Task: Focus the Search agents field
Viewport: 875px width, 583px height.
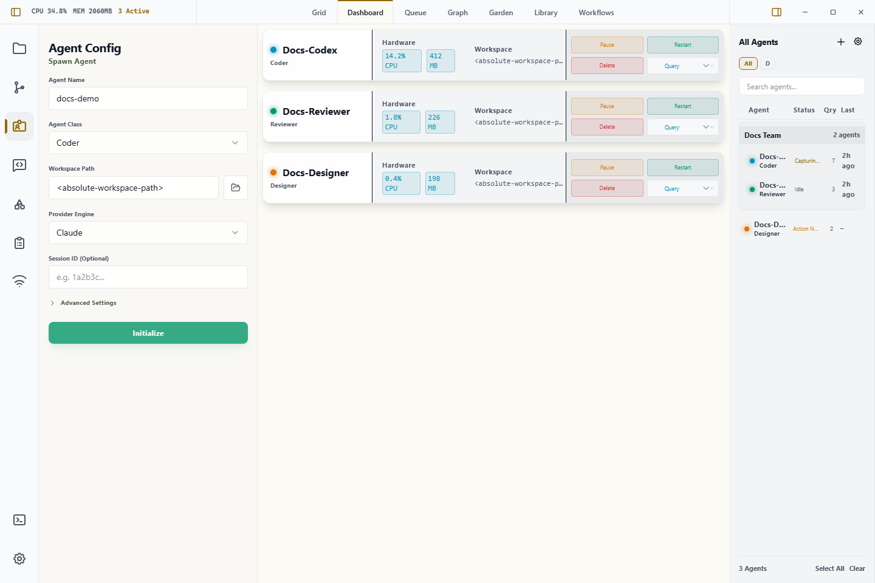Action: (802, 86)
